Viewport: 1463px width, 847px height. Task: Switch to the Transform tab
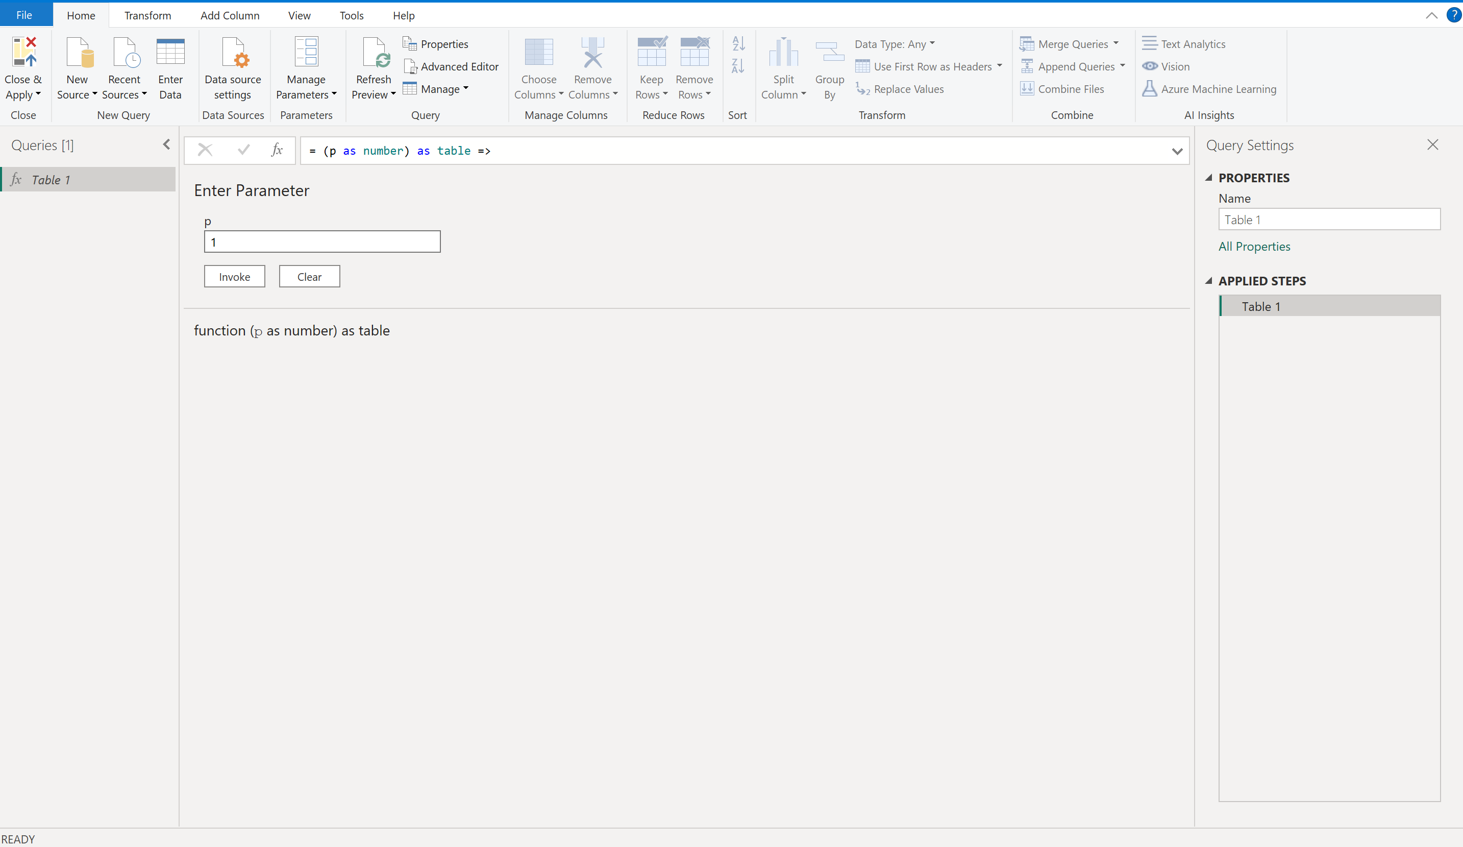tap(147, 16)
